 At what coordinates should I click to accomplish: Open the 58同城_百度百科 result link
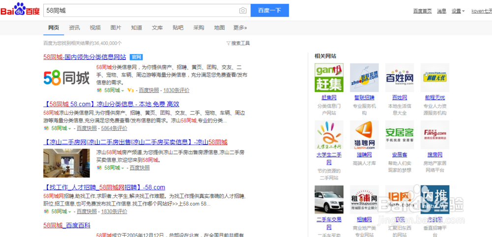tap(67, 225)
